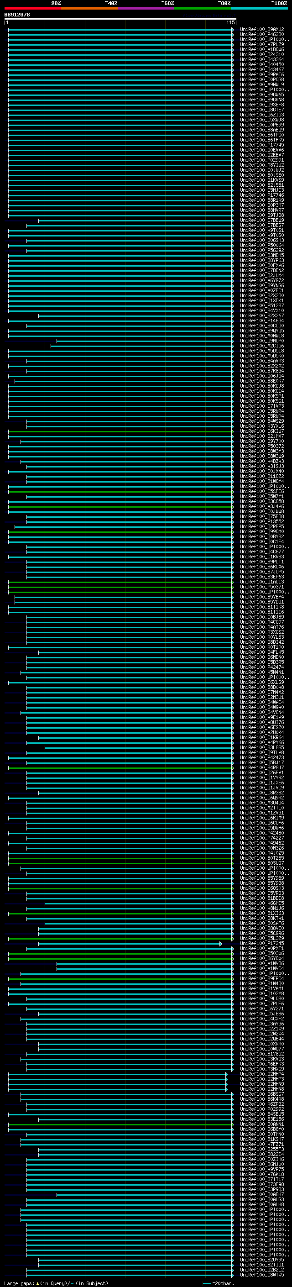Select hit label UniRef100_C1KRB3
292x1287 pixels.
click(262, 557)
